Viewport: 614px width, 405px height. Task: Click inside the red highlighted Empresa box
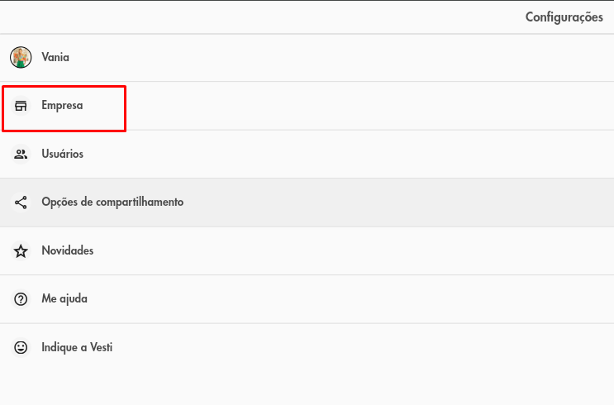pyautogui.click(x=64, y=108)
